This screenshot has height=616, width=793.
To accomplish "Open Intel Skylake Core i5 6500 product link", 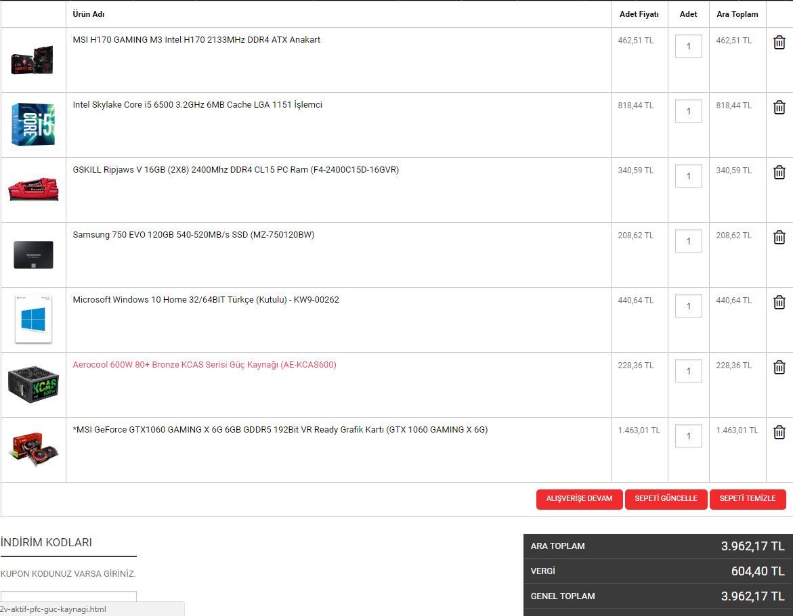I will click(x=197, y=105).
